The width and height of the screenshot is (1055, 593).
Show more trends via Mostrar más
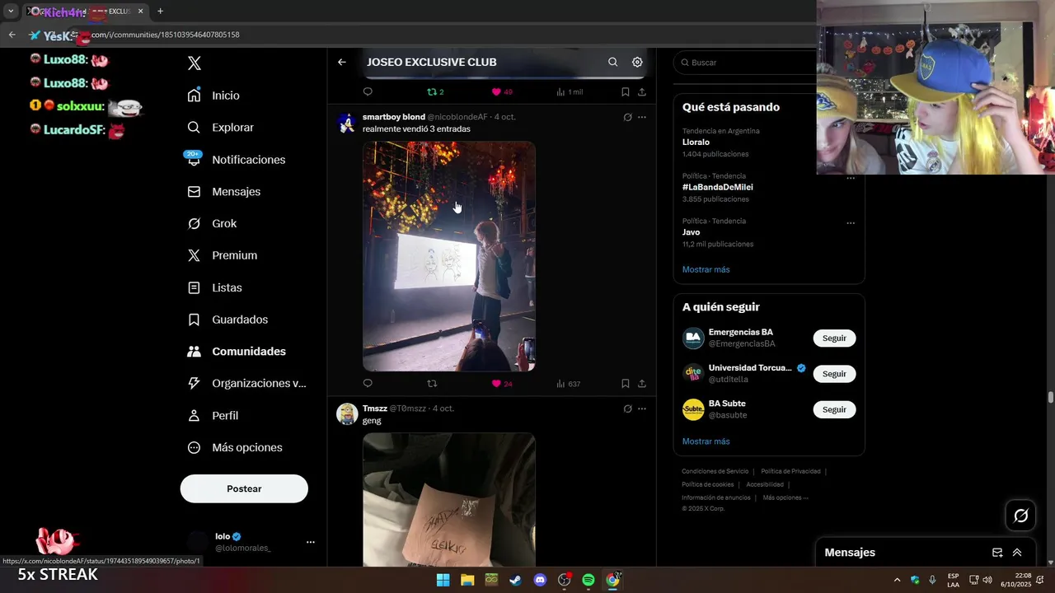tap(706, 269)
